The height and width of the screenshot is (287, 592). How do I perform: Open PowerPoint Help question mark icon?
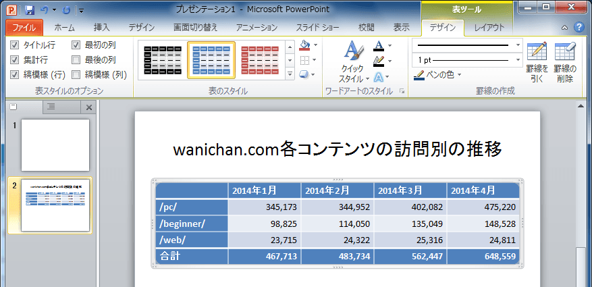point(578,27)
